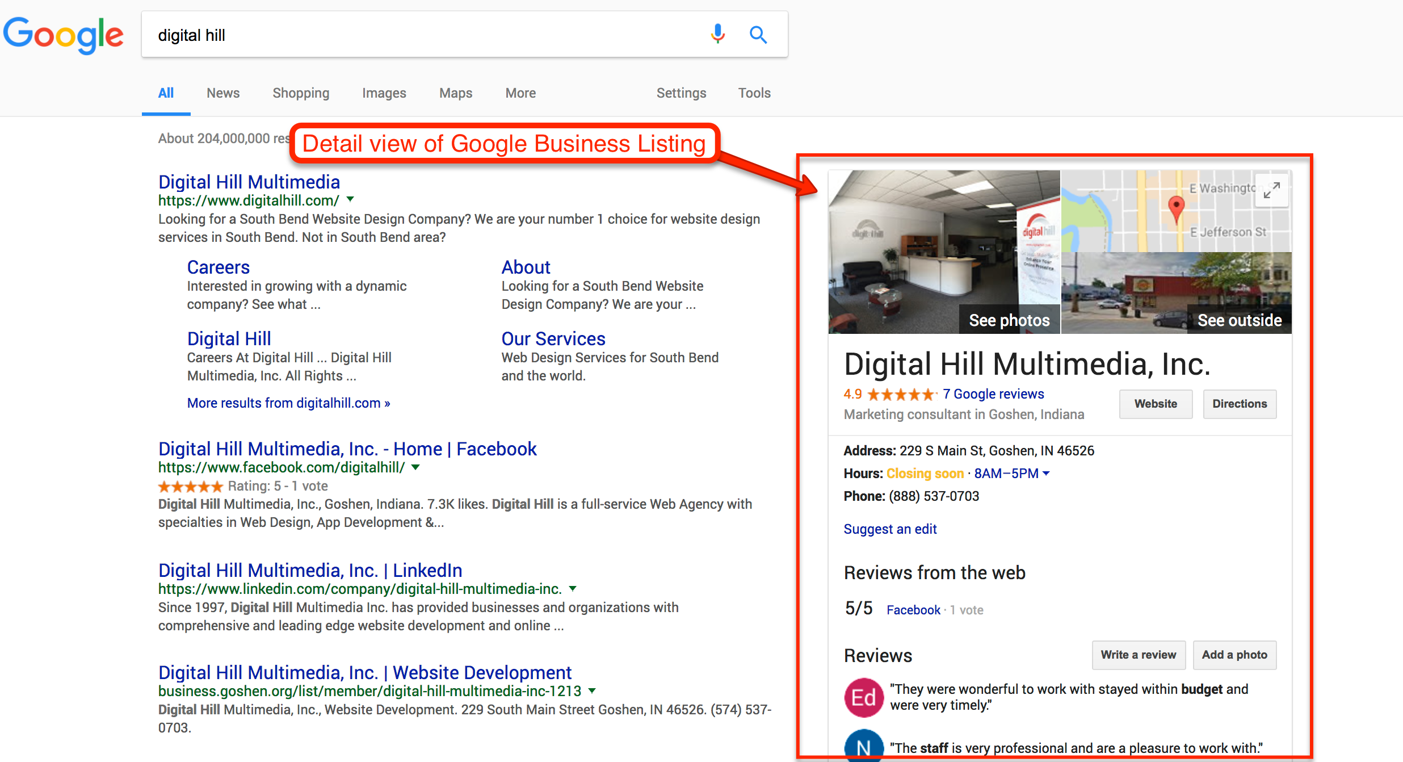Expand the map with the fullscreen icon
The width and height of the screenshot is (1403, 762).
(x=1271, y=190)
